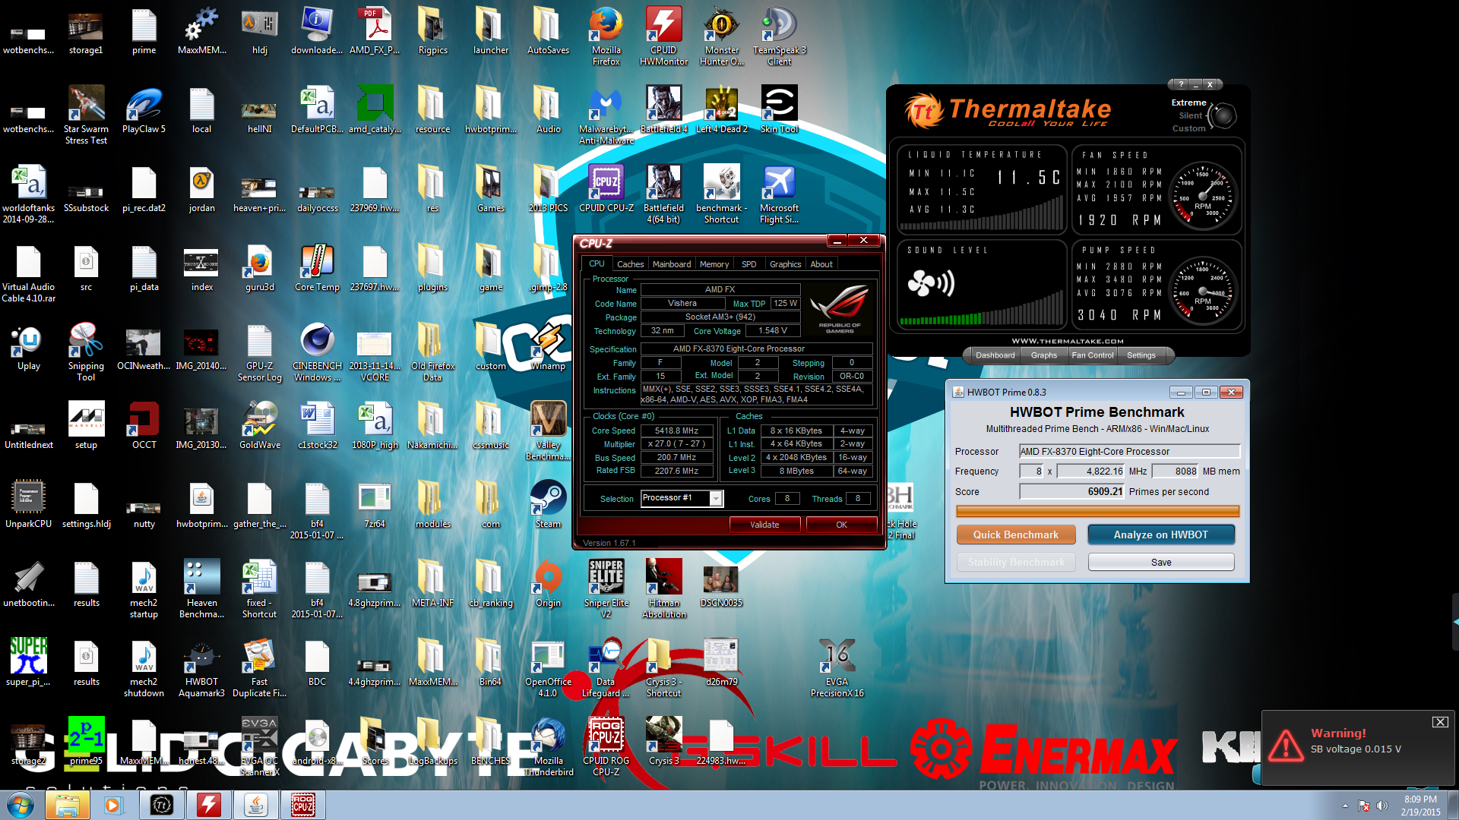
Task: Select the Dashboard tab in Thermaltake window
Action: pos(995,355)
